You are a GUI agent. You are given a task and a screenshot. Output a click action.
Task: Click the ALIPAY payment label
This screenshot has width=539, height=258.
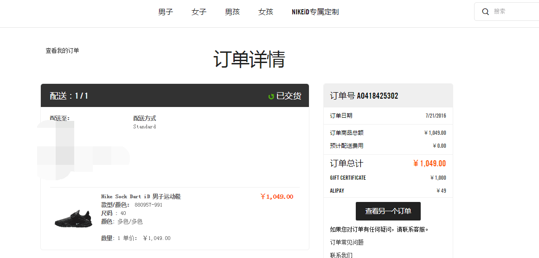[337, 191]
